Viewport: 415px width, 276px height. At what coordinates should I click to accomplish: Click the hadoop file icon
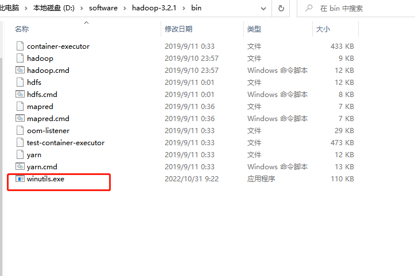[20, 58]
